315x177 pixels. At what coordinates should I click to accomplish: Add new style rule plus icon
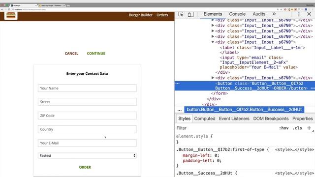(309, 128)
